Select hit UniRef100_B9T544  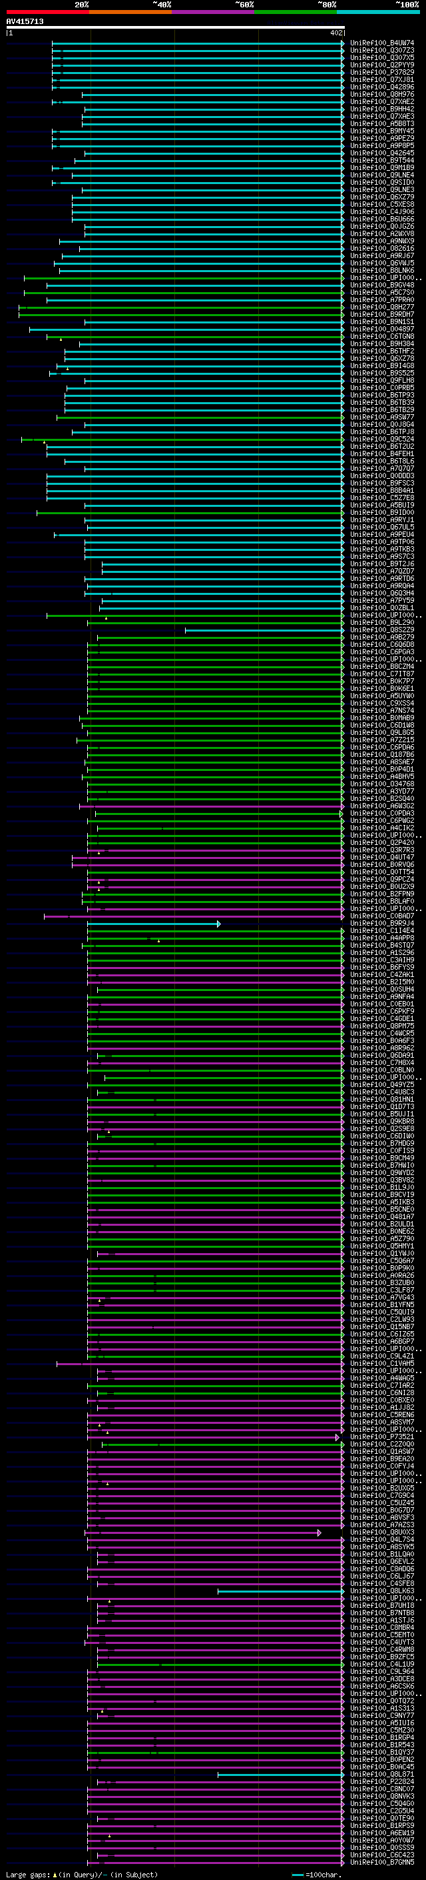(382, 160)
